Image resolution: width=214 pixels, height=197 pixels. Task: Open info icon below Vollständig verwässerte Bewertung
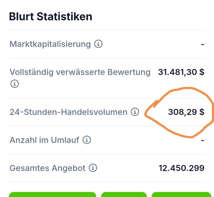(14, 83)
